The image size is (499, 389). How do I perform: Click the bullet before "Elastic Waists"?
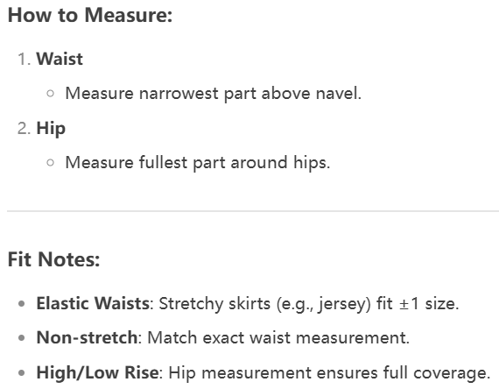[22, 304]
